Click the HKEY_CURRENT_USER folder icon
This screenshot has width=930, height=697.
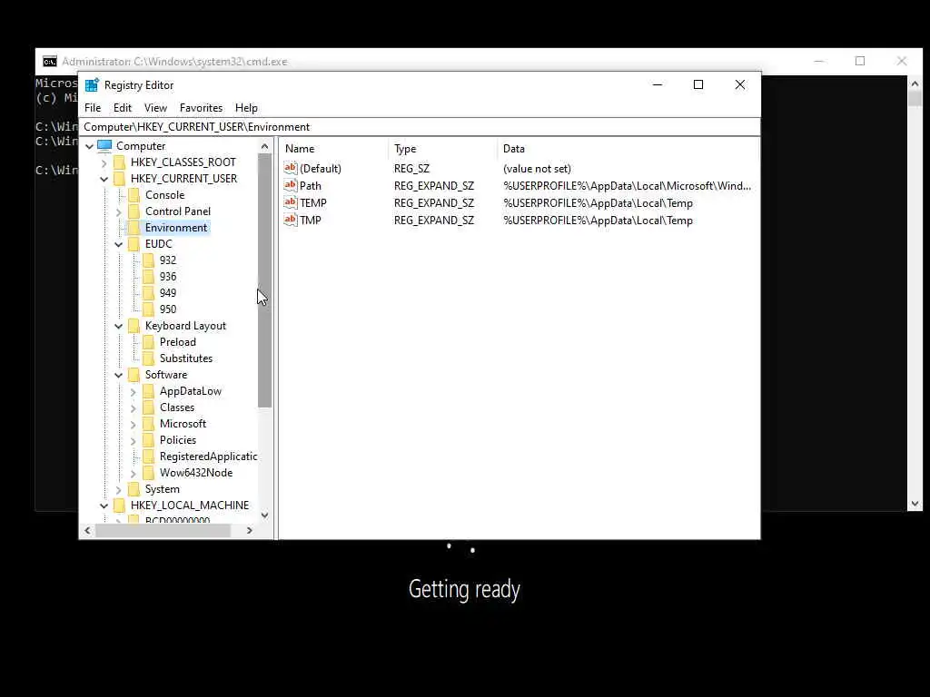(x=120, y=179)
